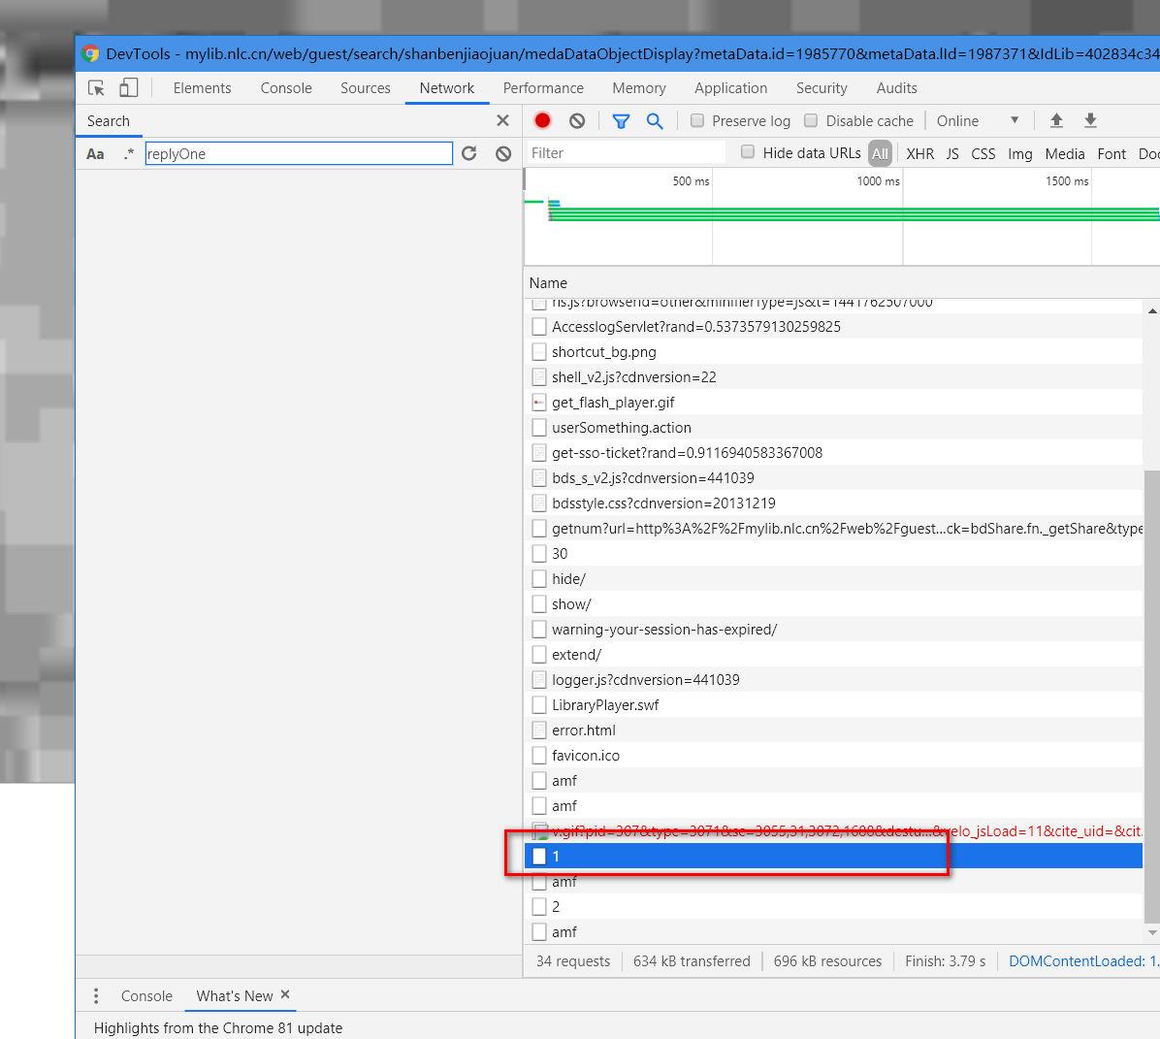The image size is (1160, 1039).
Task: Open the Security tab
Action: [x=822, y=88]
